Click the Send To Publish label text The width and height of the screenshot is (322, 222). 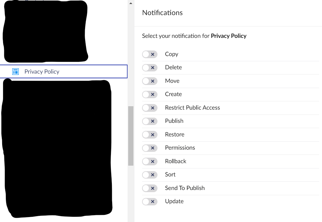coord(185,188)
